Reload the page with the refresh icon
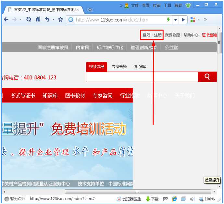This screenshot has height=204, width=224. (x=29, y=20)
